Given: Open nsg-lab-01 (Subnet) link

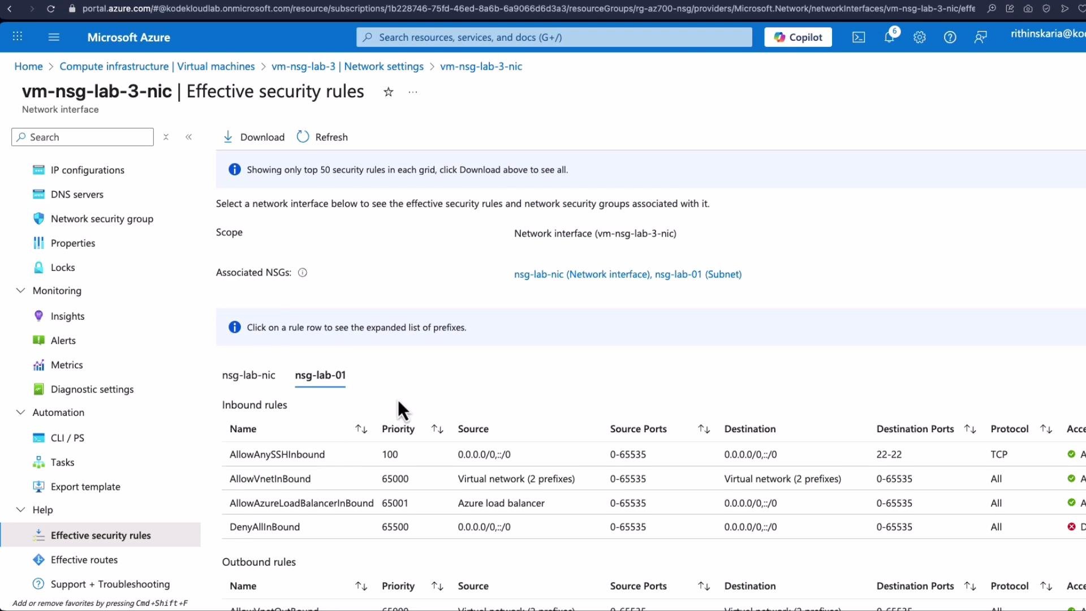Looking at the screenshot, I should (698, 274).
